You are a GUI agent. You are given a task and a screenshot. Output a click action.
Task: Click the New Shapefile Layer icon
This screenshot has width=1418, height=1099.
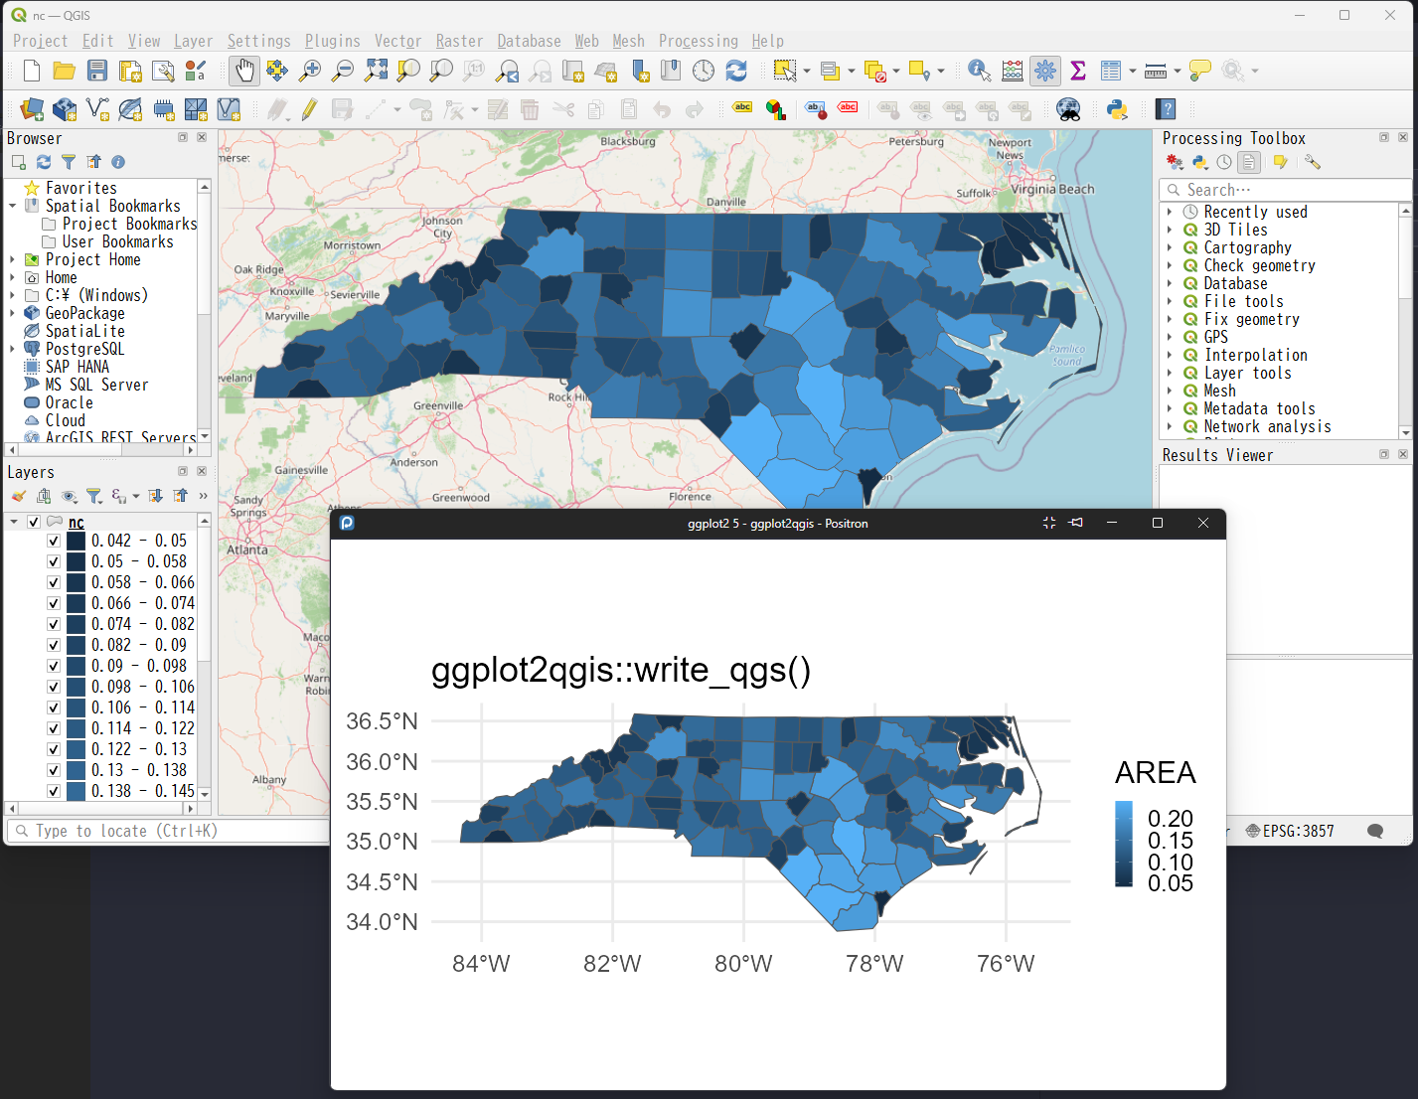pos(97,109)
